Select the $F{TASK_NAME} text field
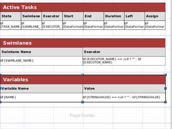 pyautogui.click(x=11, y=25)
